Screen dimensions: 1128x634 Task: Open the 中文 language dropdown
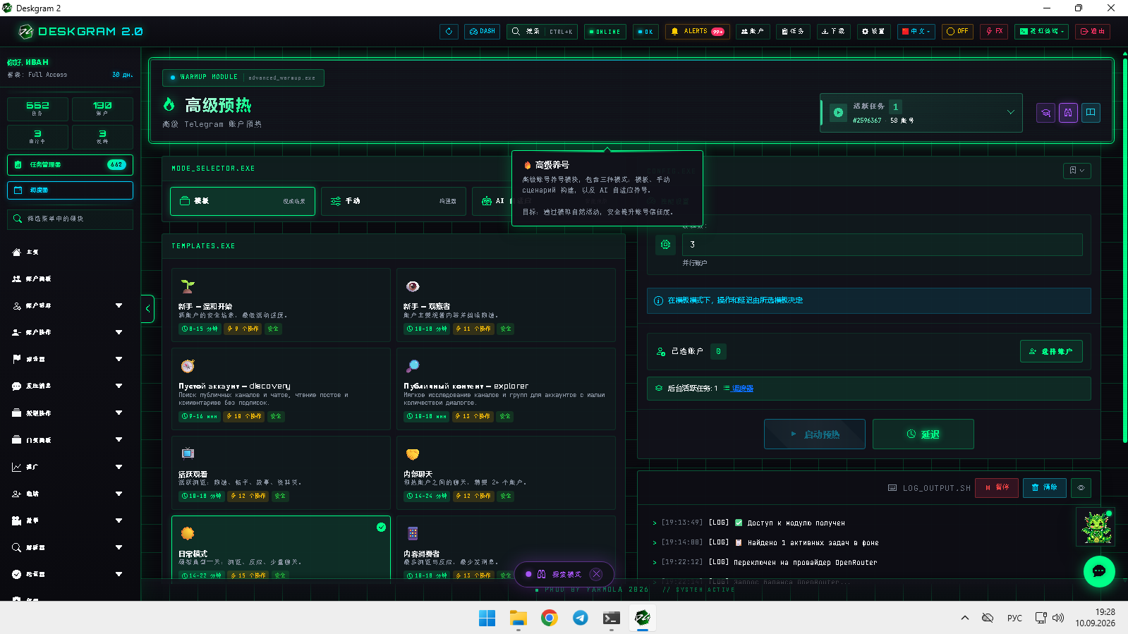tap(916, 32)
